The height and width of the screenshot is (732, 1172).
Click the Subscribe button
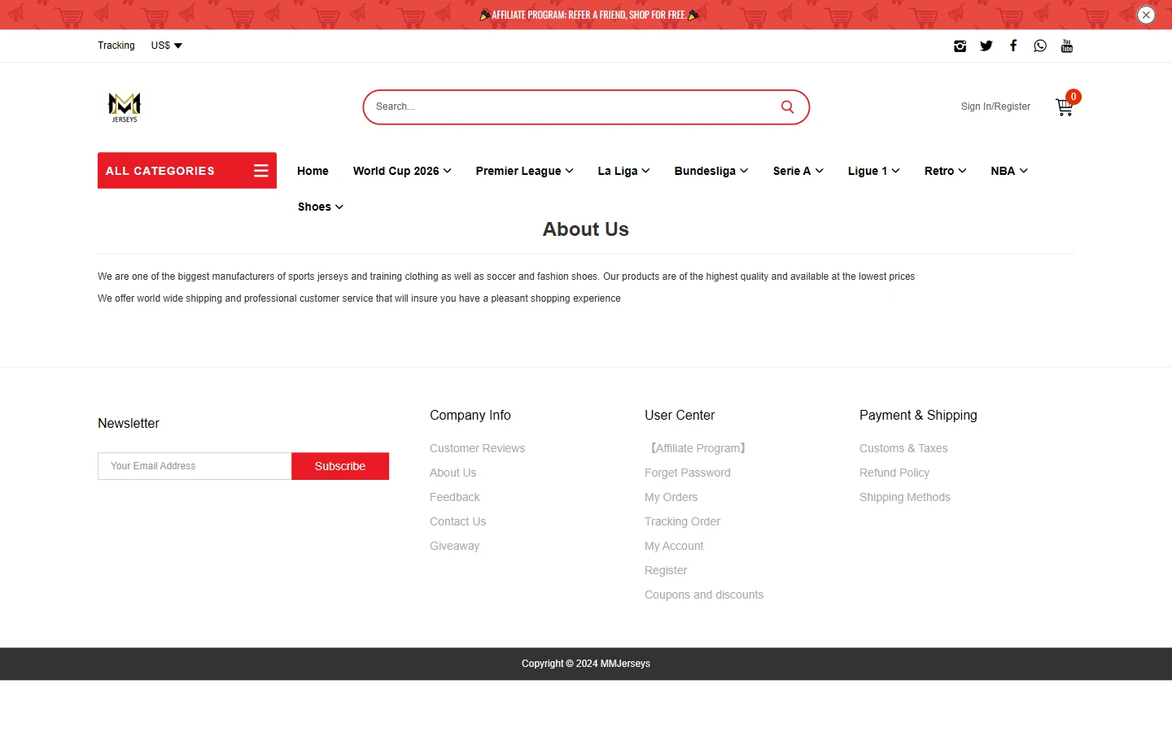(340, 466)
